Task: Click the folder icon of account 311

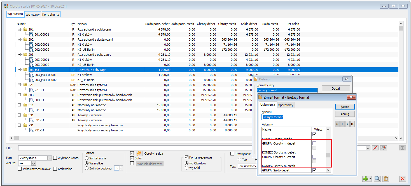Action: pos(25,105)
